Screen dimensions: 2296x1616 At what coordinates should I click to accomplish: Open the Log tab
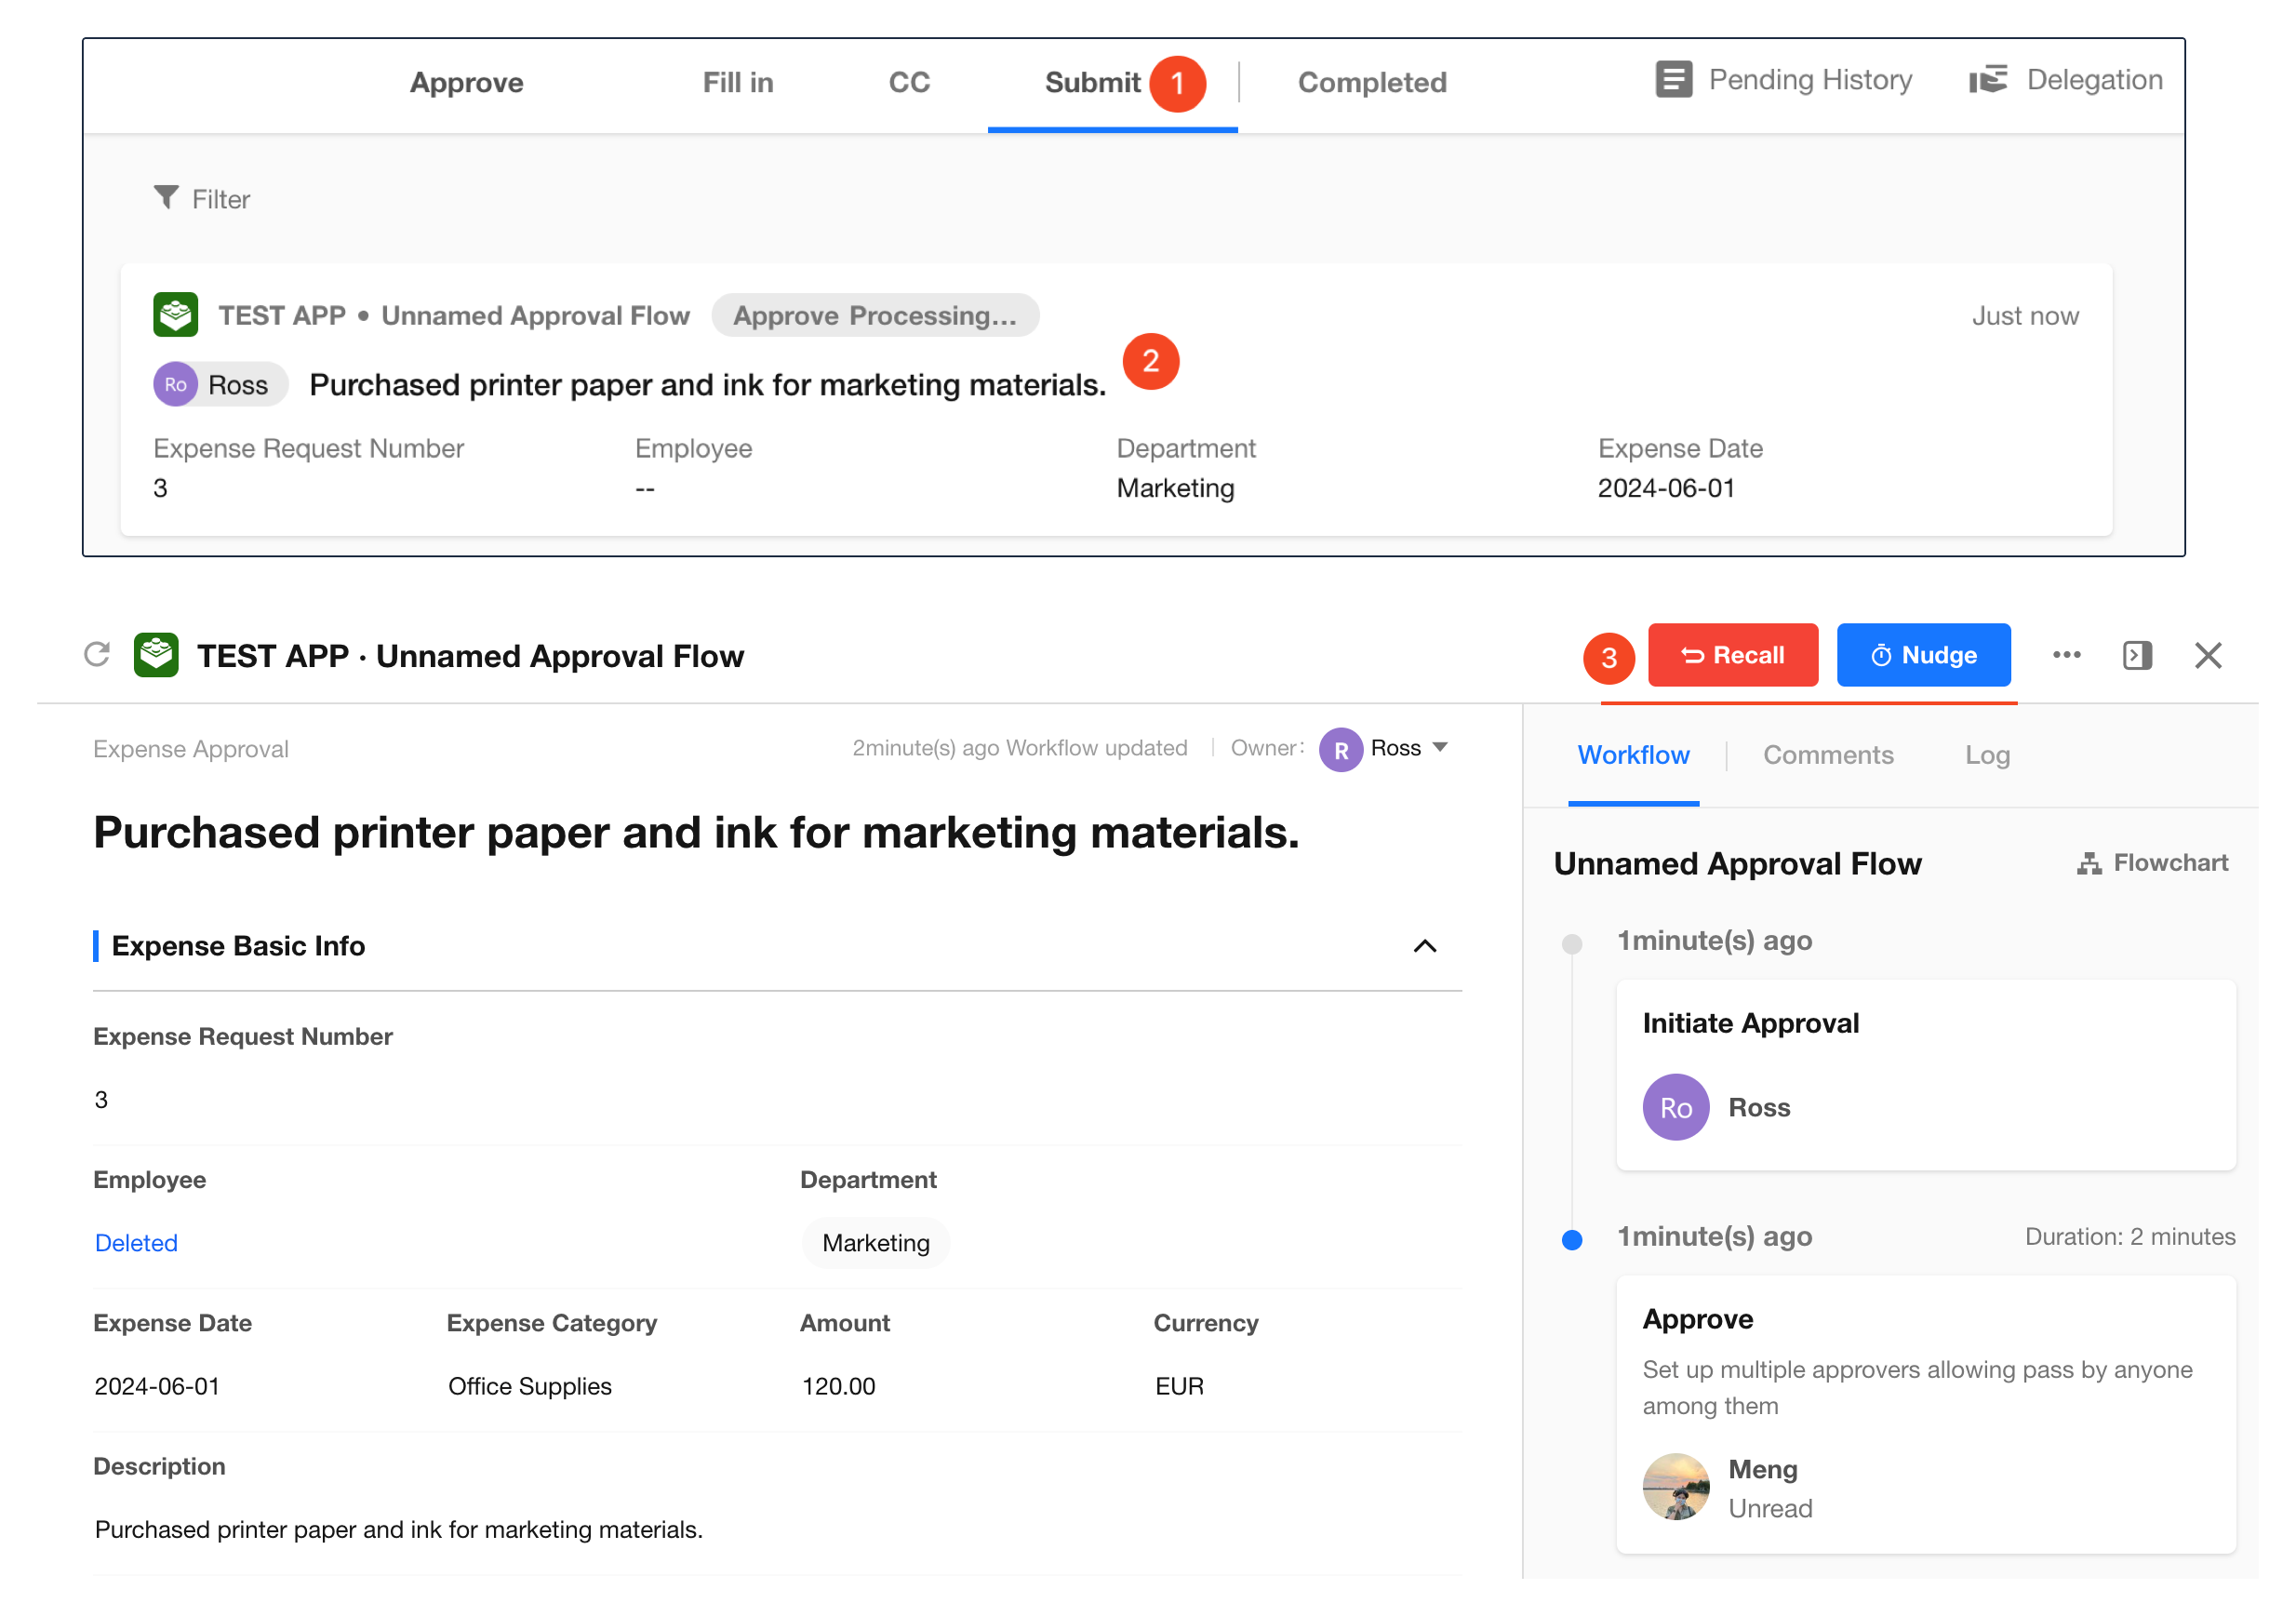point(1987,755)
